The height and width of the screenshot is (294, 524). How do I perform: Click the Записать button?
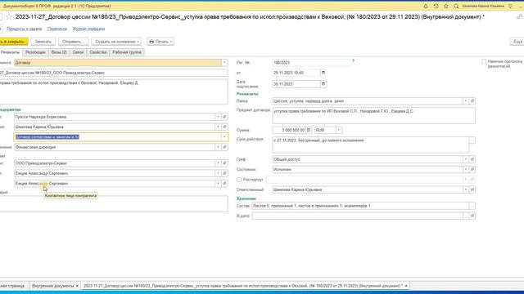pyautogui.click(x=43, y=42)
